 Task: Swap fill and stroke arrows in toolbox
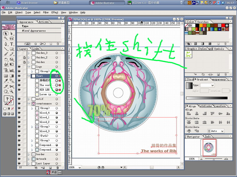tap(12, 96)
